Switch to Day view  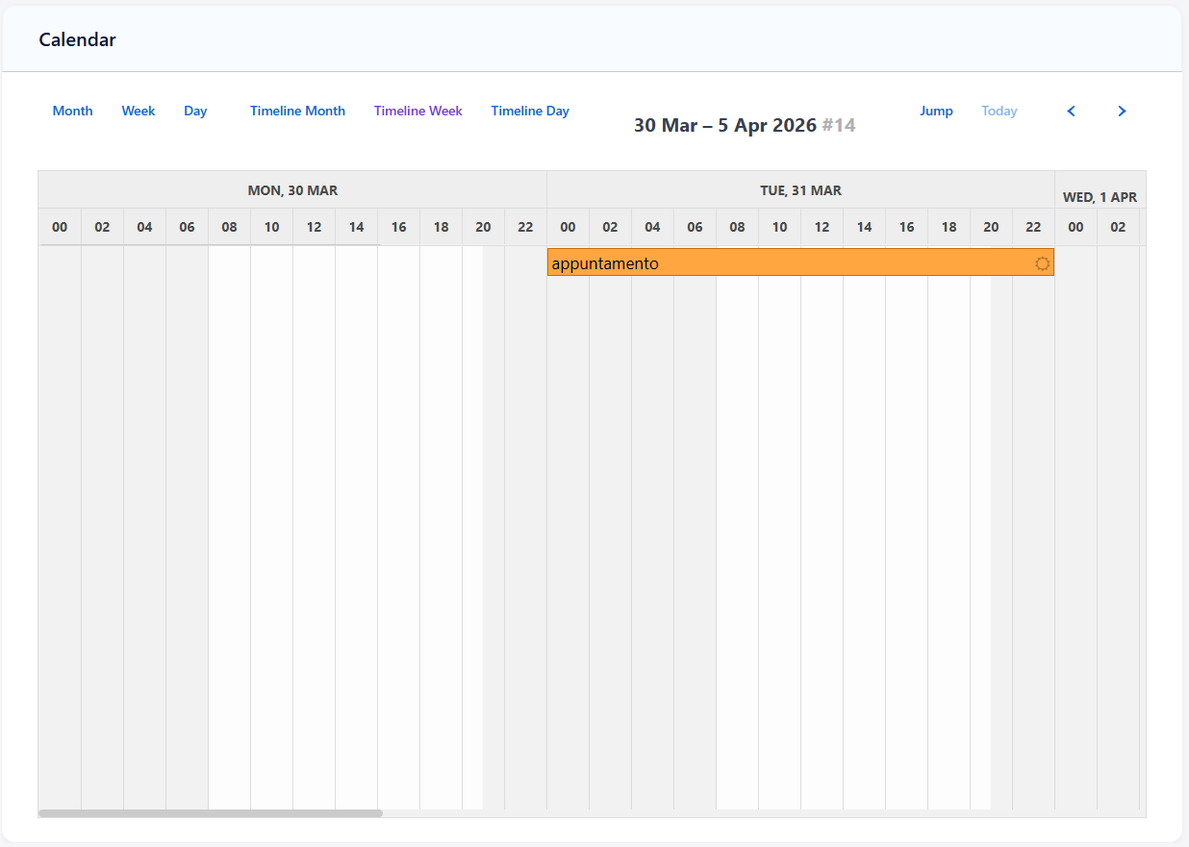(x=195, y=112)
